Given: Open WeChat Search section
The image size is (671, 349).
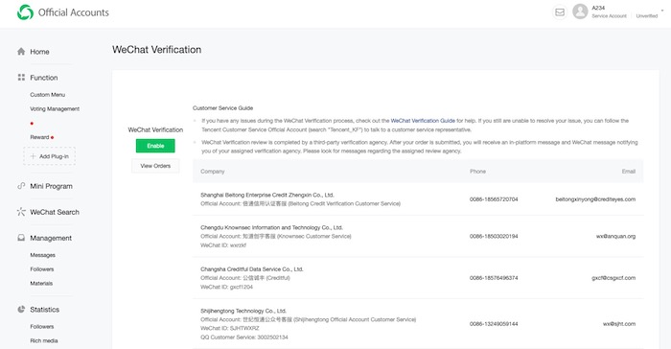Looking at the screenshot, I should pyautogui.click(x=55, y=212).
